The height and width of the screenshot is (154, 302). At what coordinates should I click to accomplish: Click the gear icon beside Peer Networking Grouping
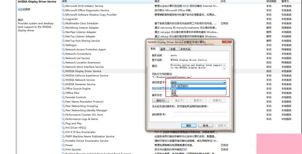(x=63, y=106)
